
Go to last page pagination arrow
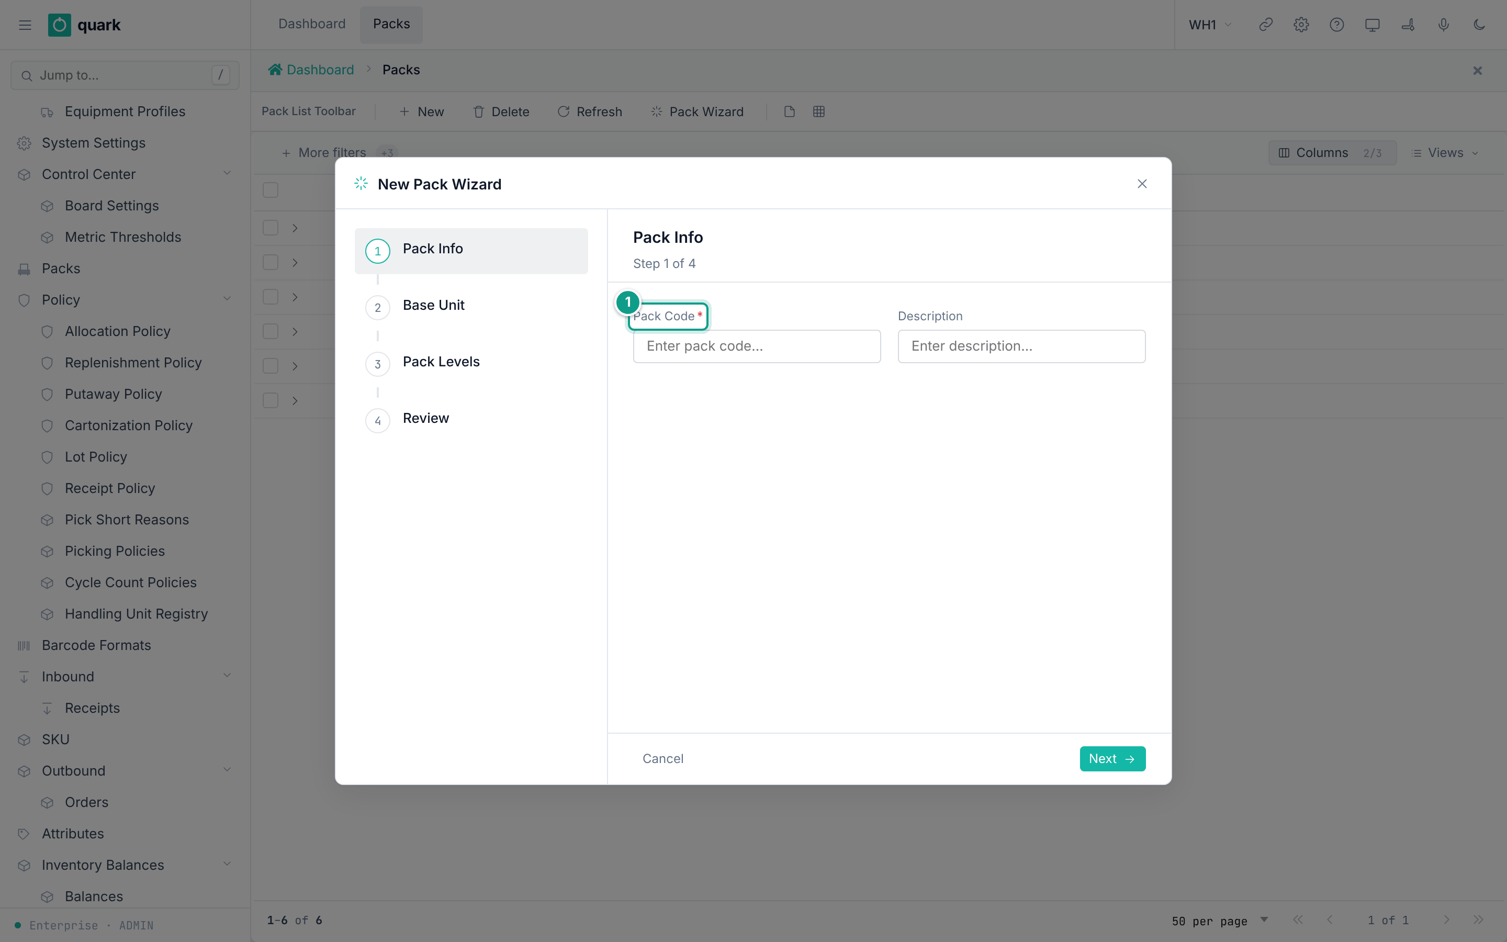(x=1478, y=920)
